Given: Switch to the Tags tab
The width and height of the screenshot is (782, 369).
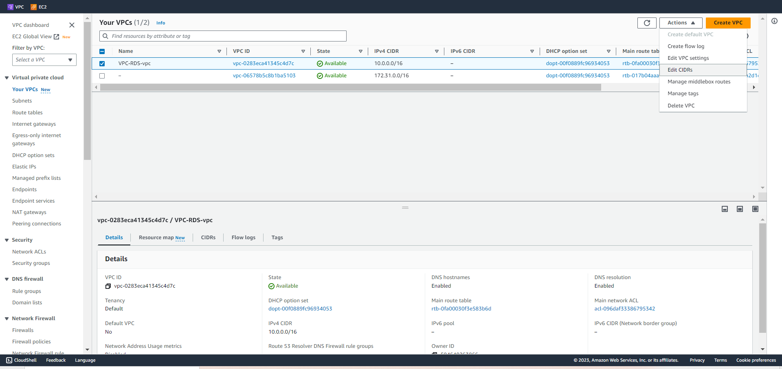Looking at the screenshot, I should (x=277, y=238).
